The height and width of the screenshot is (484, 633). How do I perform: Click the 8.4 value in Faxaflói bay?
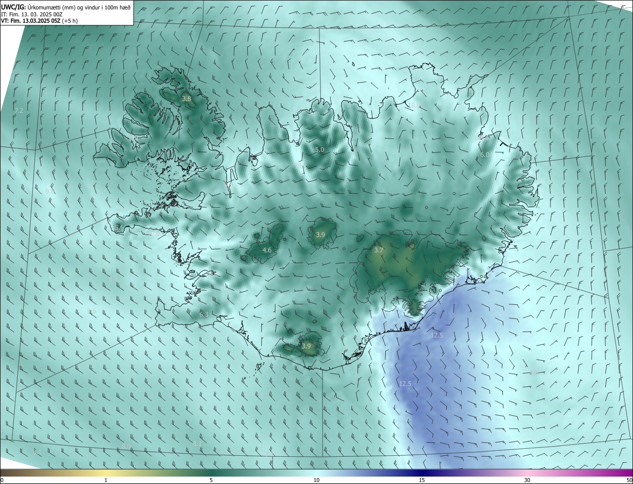[113, 280]
